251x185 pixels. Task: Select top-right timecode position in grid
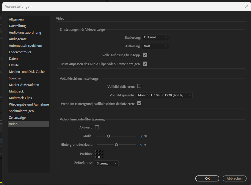[x=102, y=151]
